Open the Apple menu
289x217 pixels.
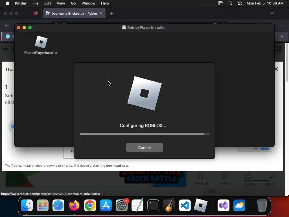7,3
